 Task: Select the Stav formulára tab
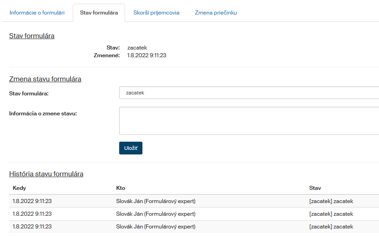99,13
